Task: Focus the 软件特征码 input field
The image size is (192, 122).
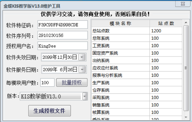Action: 63,25
